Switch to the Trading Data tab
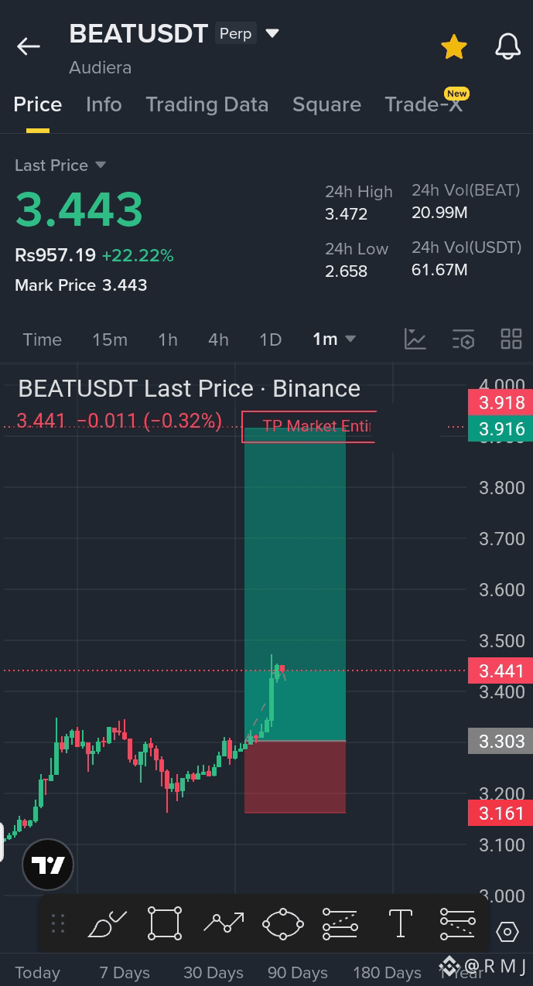This screenshot has height=986, width=533. 207,104
